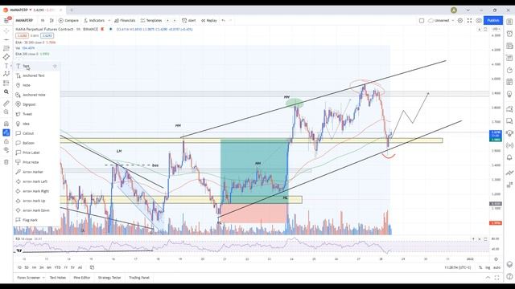Open the text annotation tools group
Screen dimensions: 515x289
pos(6,66)
